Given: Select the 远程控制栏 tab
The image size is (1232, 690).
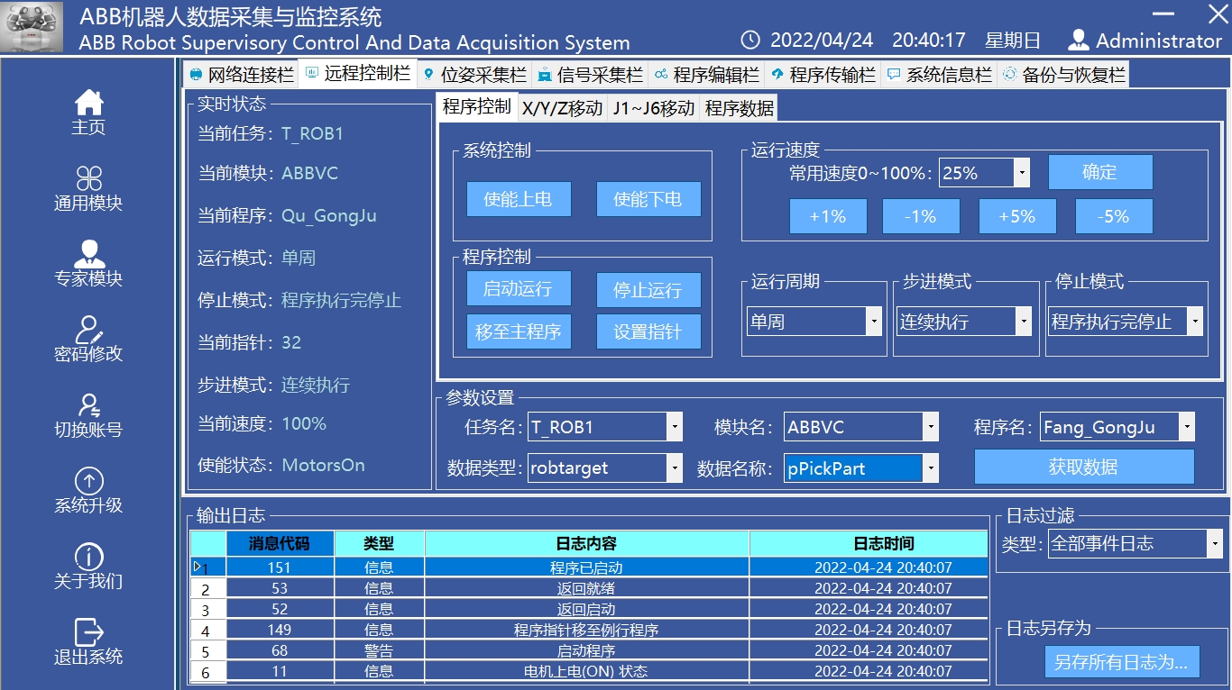Looking at the screenshot, I should click(357, 73).
